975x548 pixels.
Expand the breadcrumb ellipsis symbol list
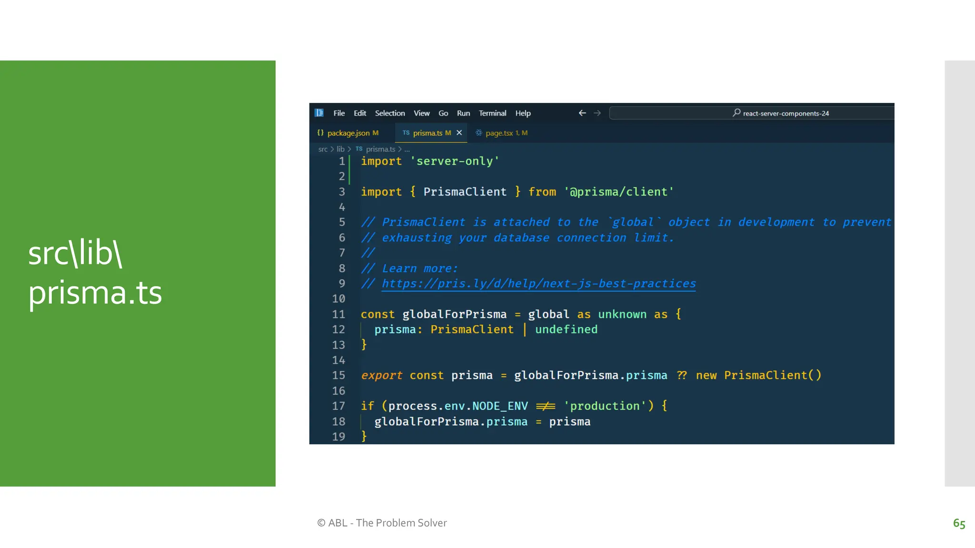click(407, 149)
